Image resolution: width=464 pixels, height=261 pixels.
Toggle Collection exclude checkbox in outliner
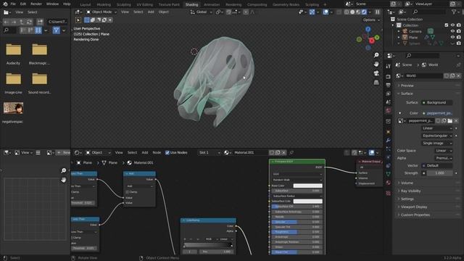pos(447,25)
